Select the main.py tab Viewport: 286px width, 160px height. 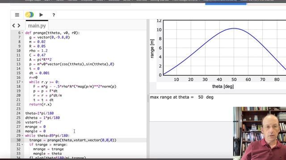tap(37, 26)
